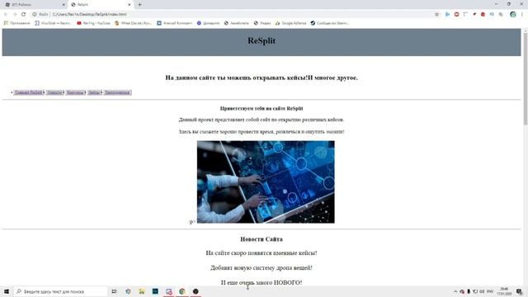Go back to previous page
528x297 pixels.
tap(6, 14)
